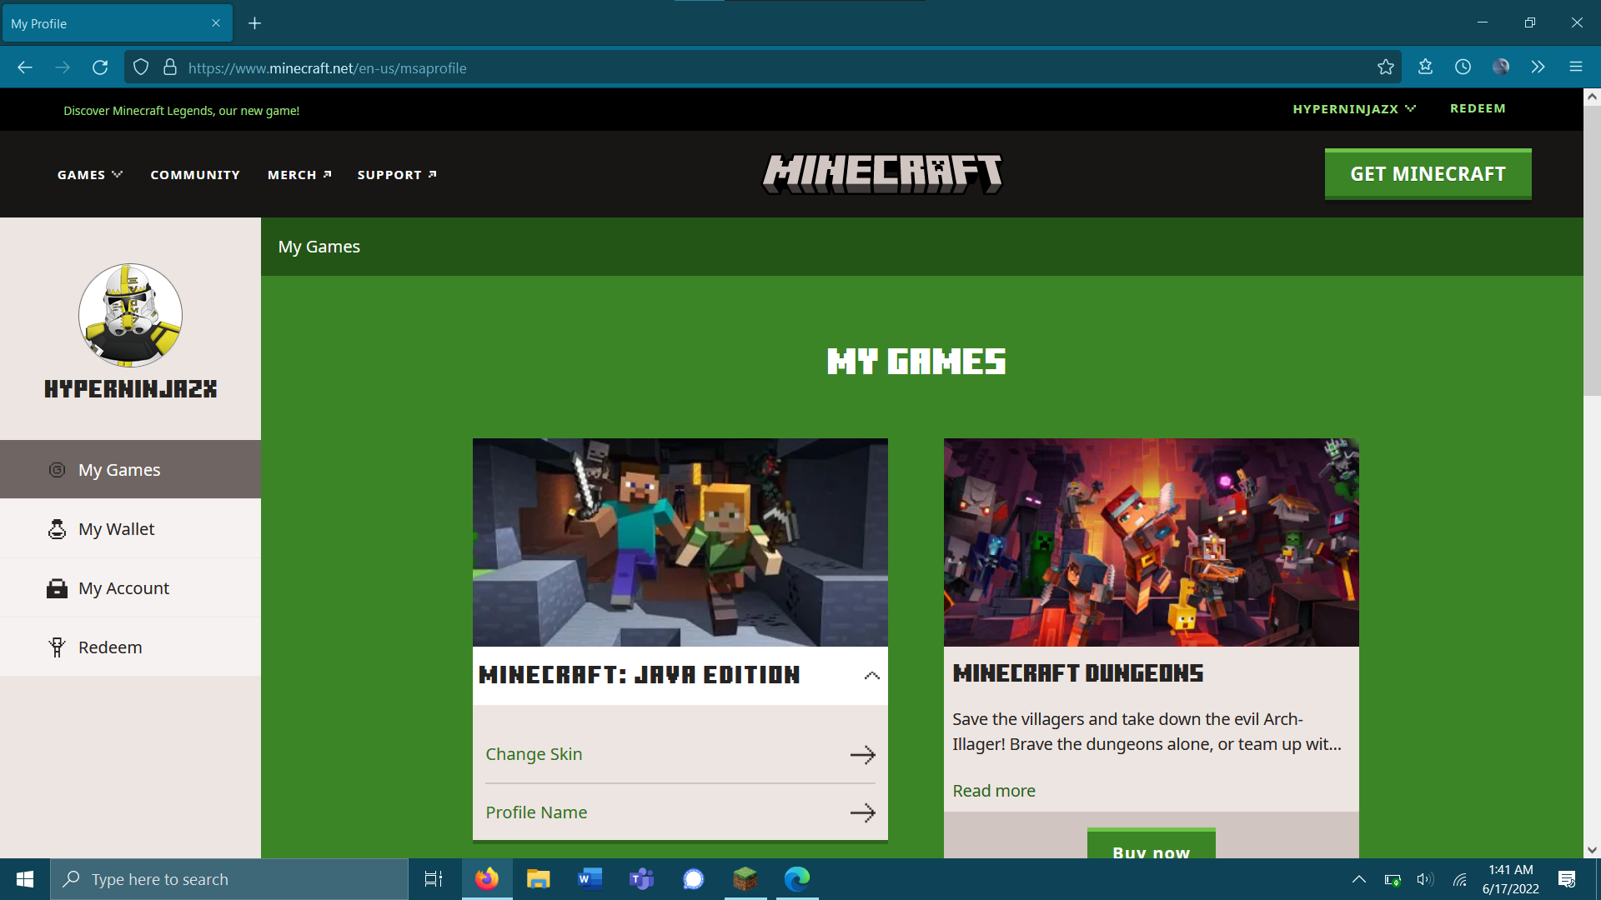The height and width of the screenshot is (900, 1601).
Task: Open My Account in the sidebar
Action: (x=123, y=588)
